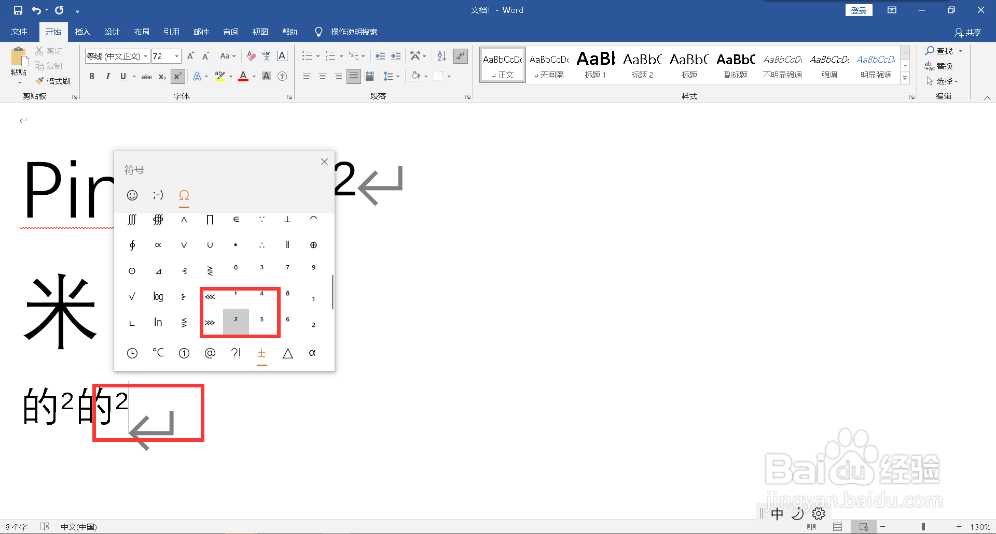Click the phonetic guide (wén) icon
Image resolution: width=996 pixels, height=534 pixels.
tap(267, 56)
